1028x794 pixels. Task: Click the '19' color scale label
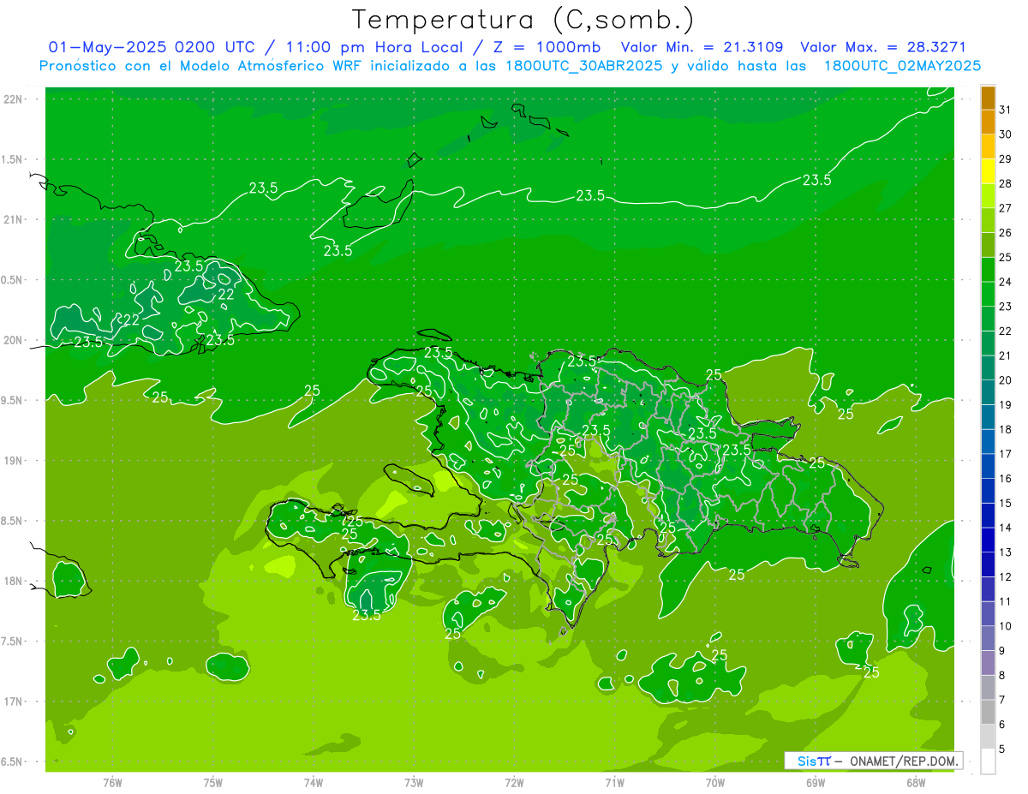tap(1006, 405)
